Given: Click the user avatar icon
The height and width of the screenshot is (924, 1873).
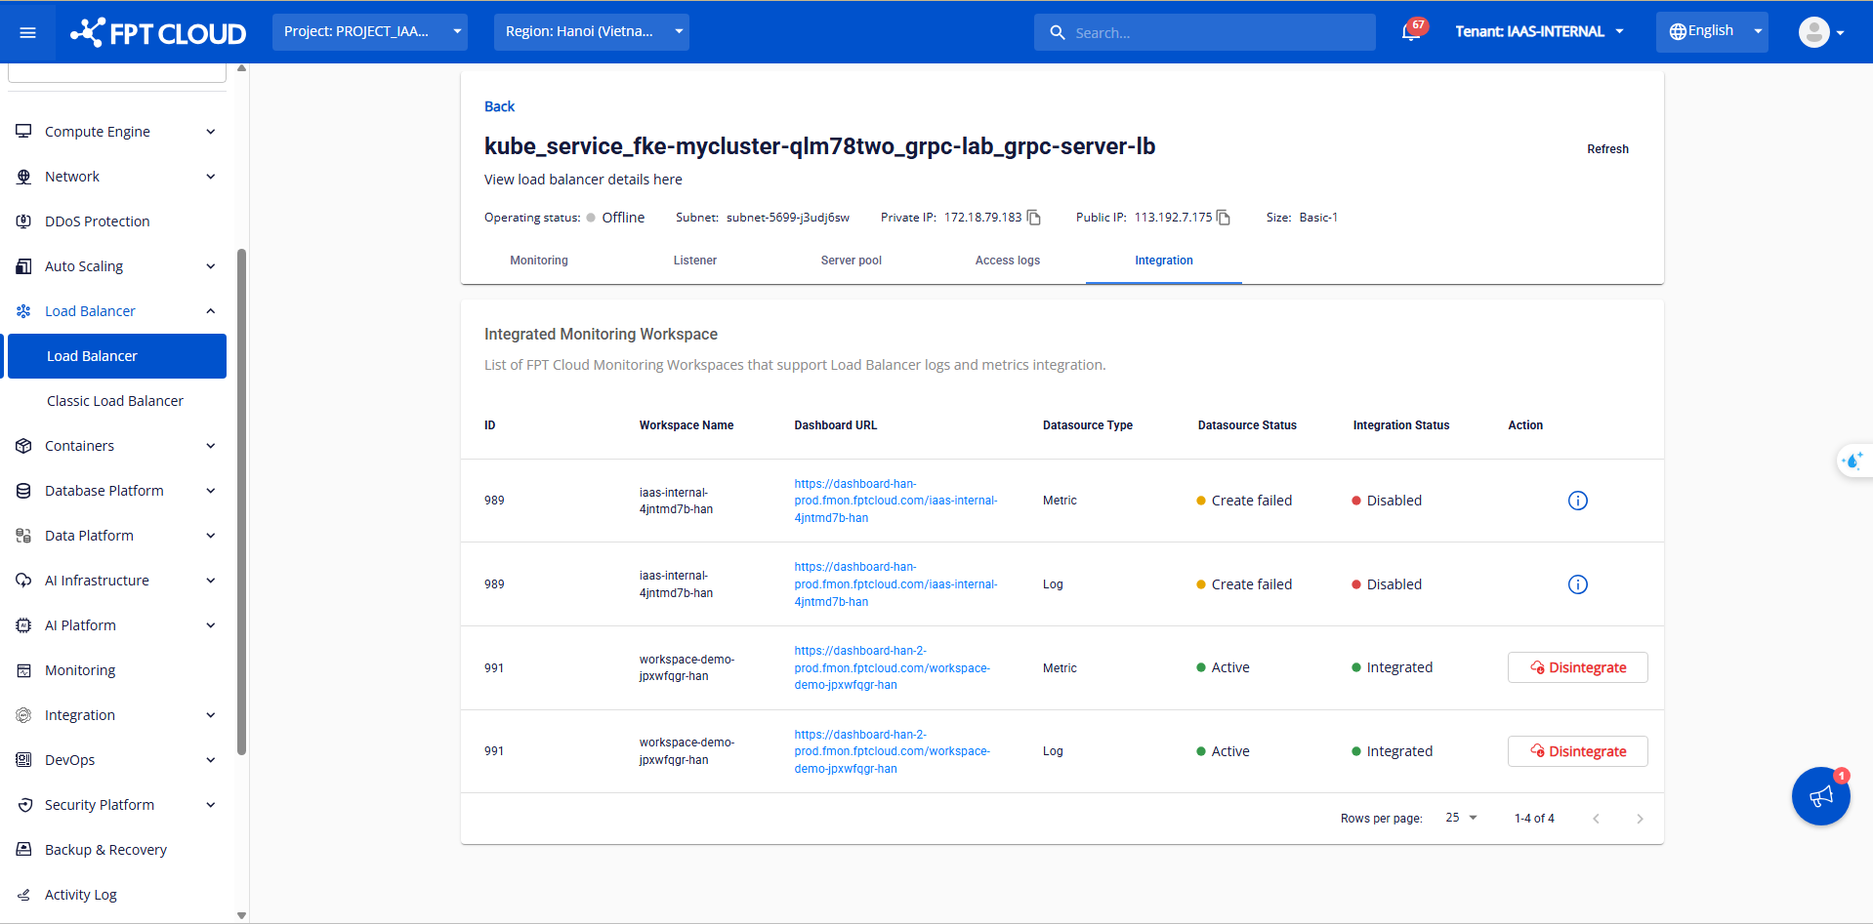Looking at the screenshot, I should 1813,32.
